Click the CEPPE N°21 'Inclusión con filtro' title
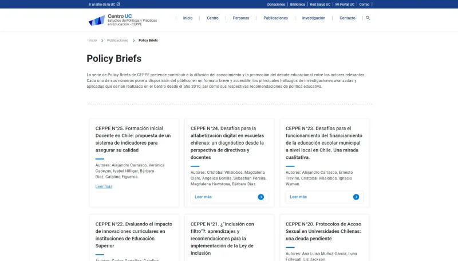This screenshot has width=458, height=261. coord(222,239)
